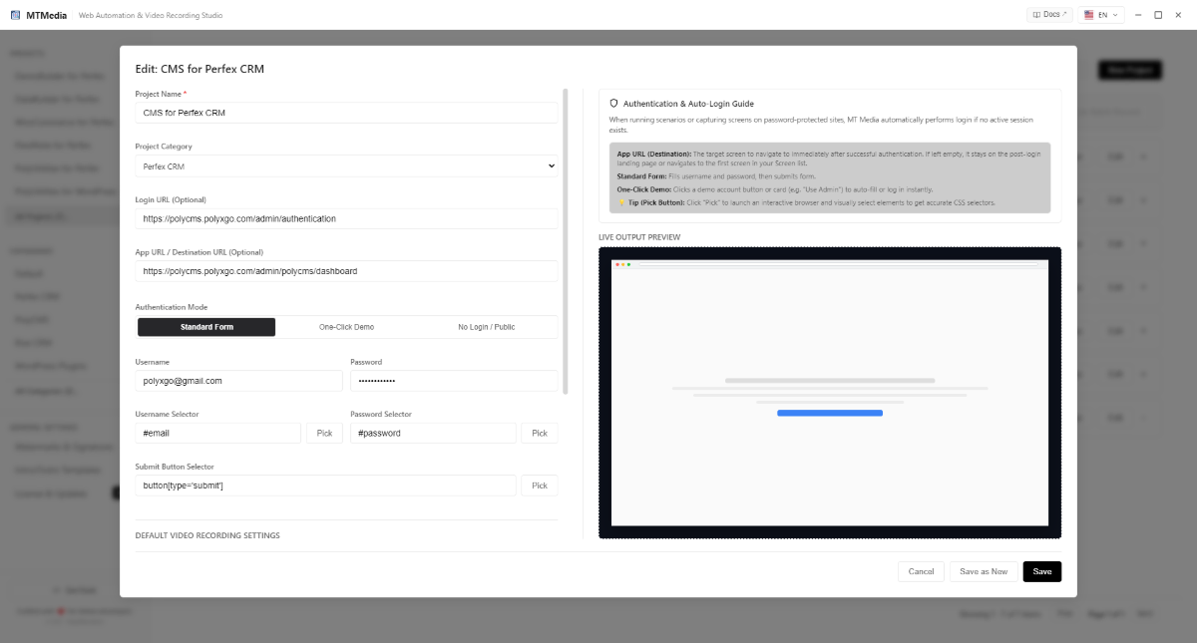1197x643 pixels.
Task: Click 'DEFAULT VIDEO RECORDING SETTINGS' heading
Action: click(207, 535)
